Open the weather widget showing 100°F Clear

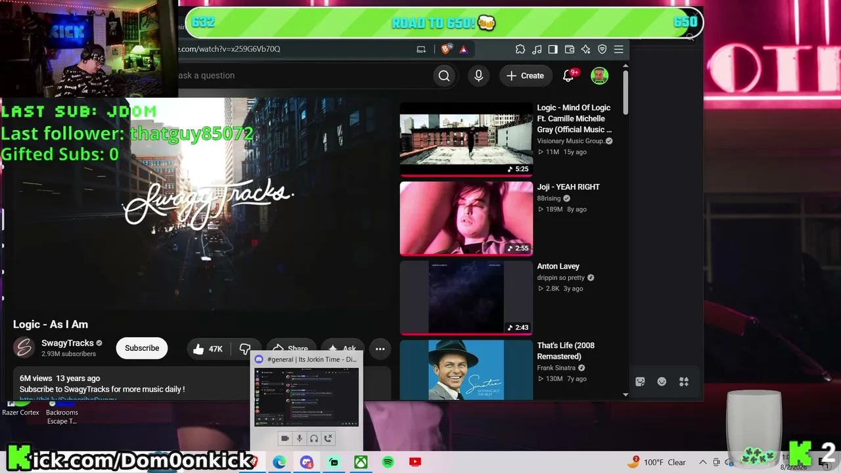pos(656,462)
